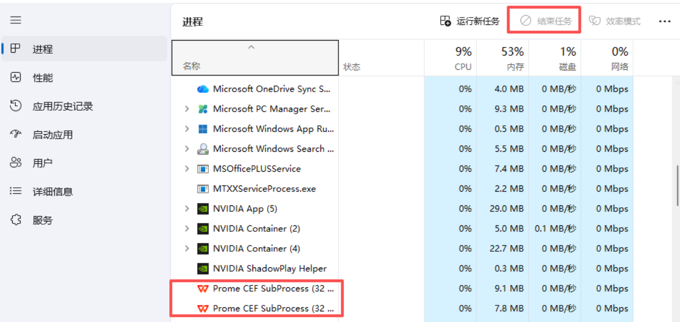680x322 pixels.
Task: Click the Efficiency mode leaf icon
Action: tap(594, 21)
